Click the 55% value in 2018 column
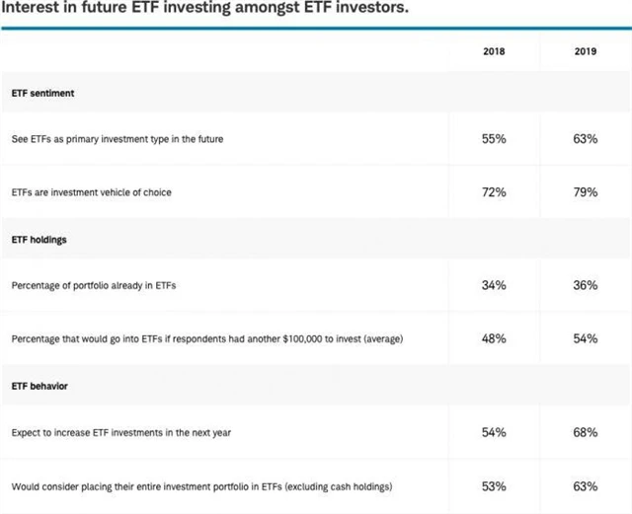632x514 pixels. tap(494, 139)
